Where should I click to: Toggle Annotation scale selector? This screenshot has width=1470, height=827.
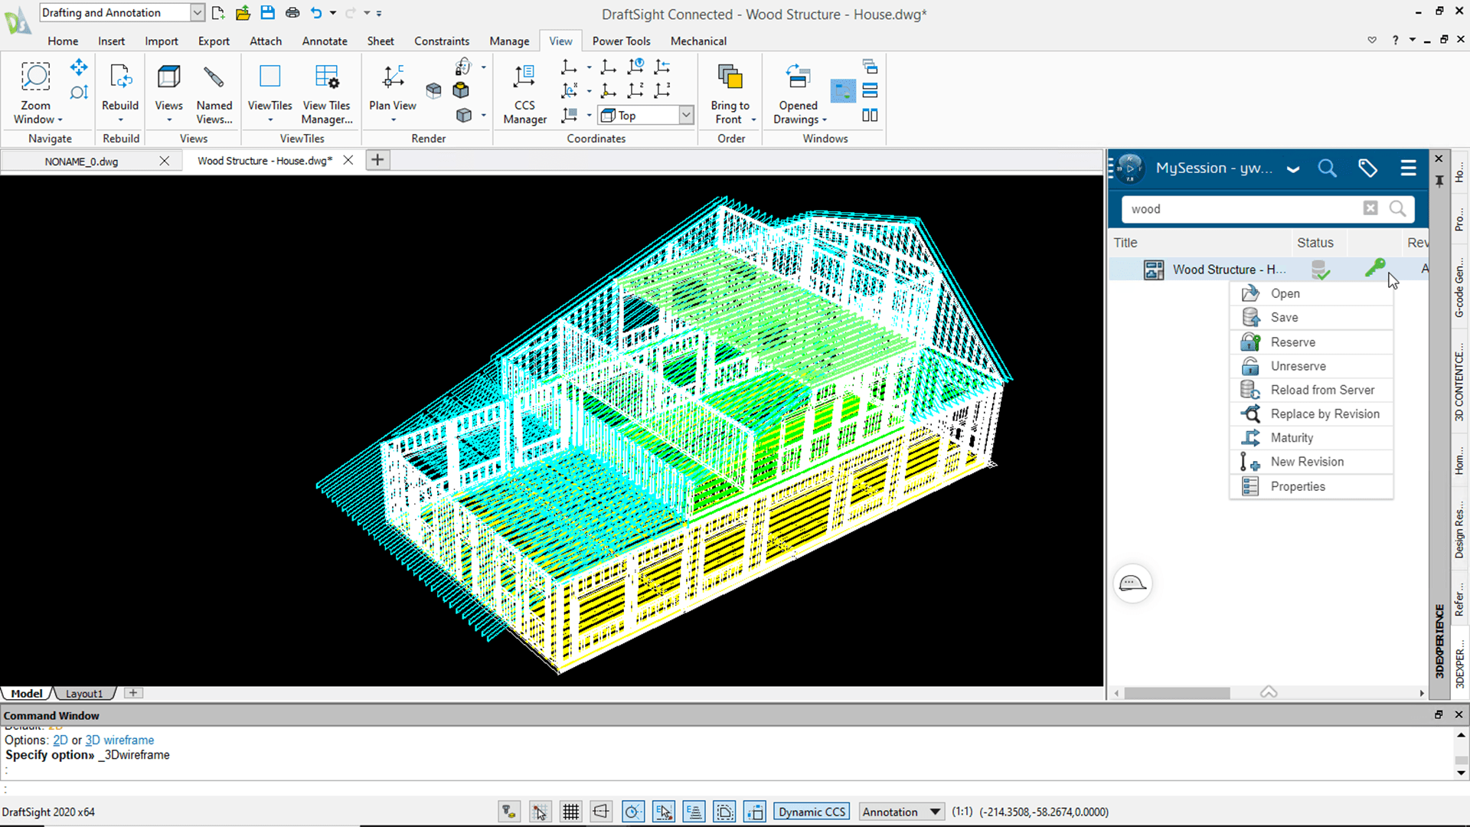click(900, 811)
